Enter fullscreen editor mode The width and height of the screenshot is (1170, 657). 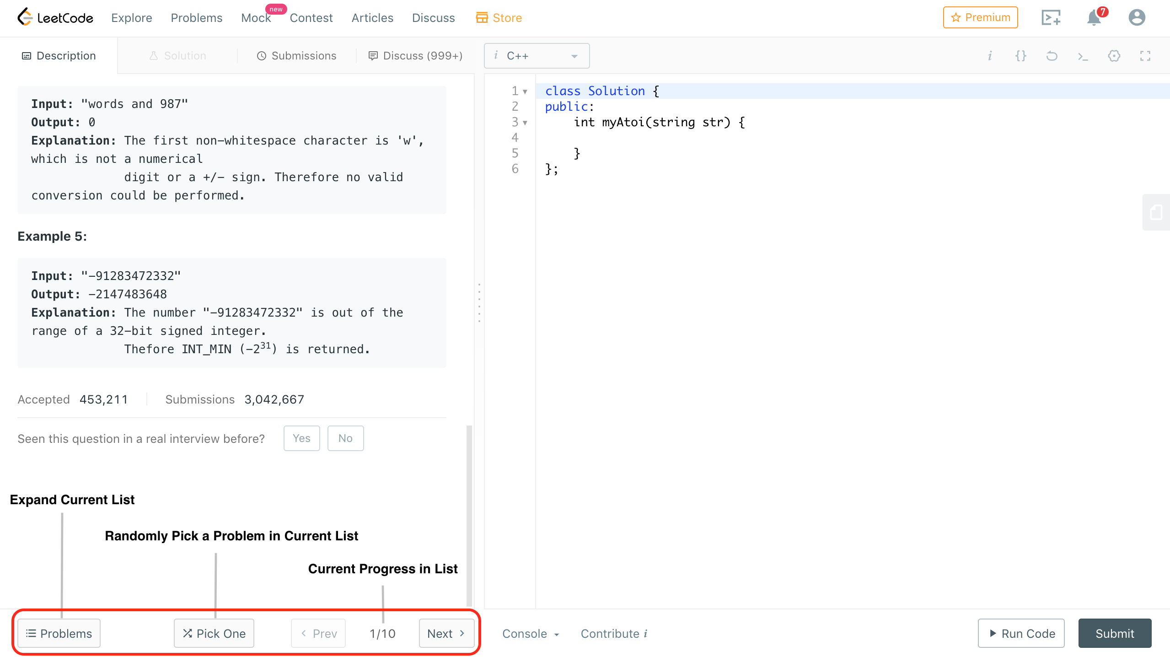click(x=1145, y=56)
